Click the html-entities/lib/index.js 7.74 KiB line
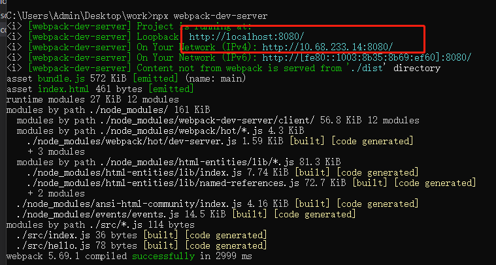Screen dimensions: 496x265 click(223, 172)
